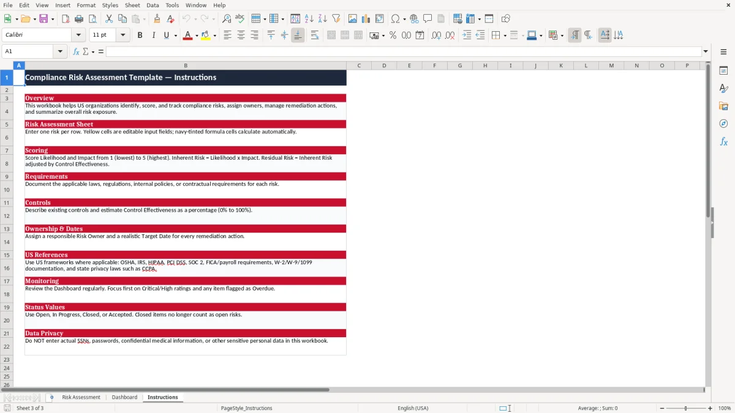Screen dimensions: 735x413
Task: Click the Increase Indent icon
Action: click(467, 35)
